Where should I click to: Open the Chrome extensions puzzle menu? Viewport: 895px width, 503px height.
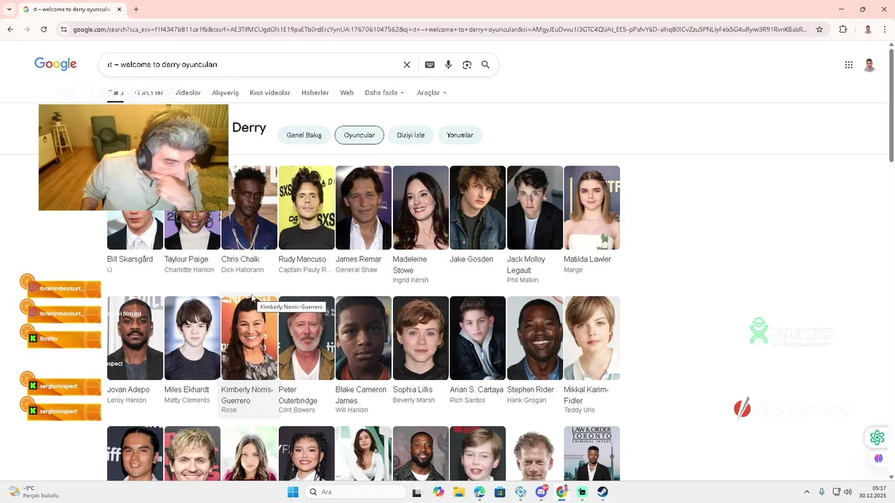[x=843, y=29]
